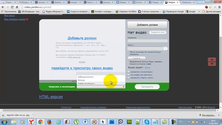Open Firefox from taskbar
The height and width of the screenshot is (125, 222).
(x=49, y=122)
